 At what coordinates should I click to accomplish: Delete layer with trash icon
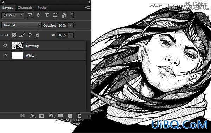tap(79, 115)
